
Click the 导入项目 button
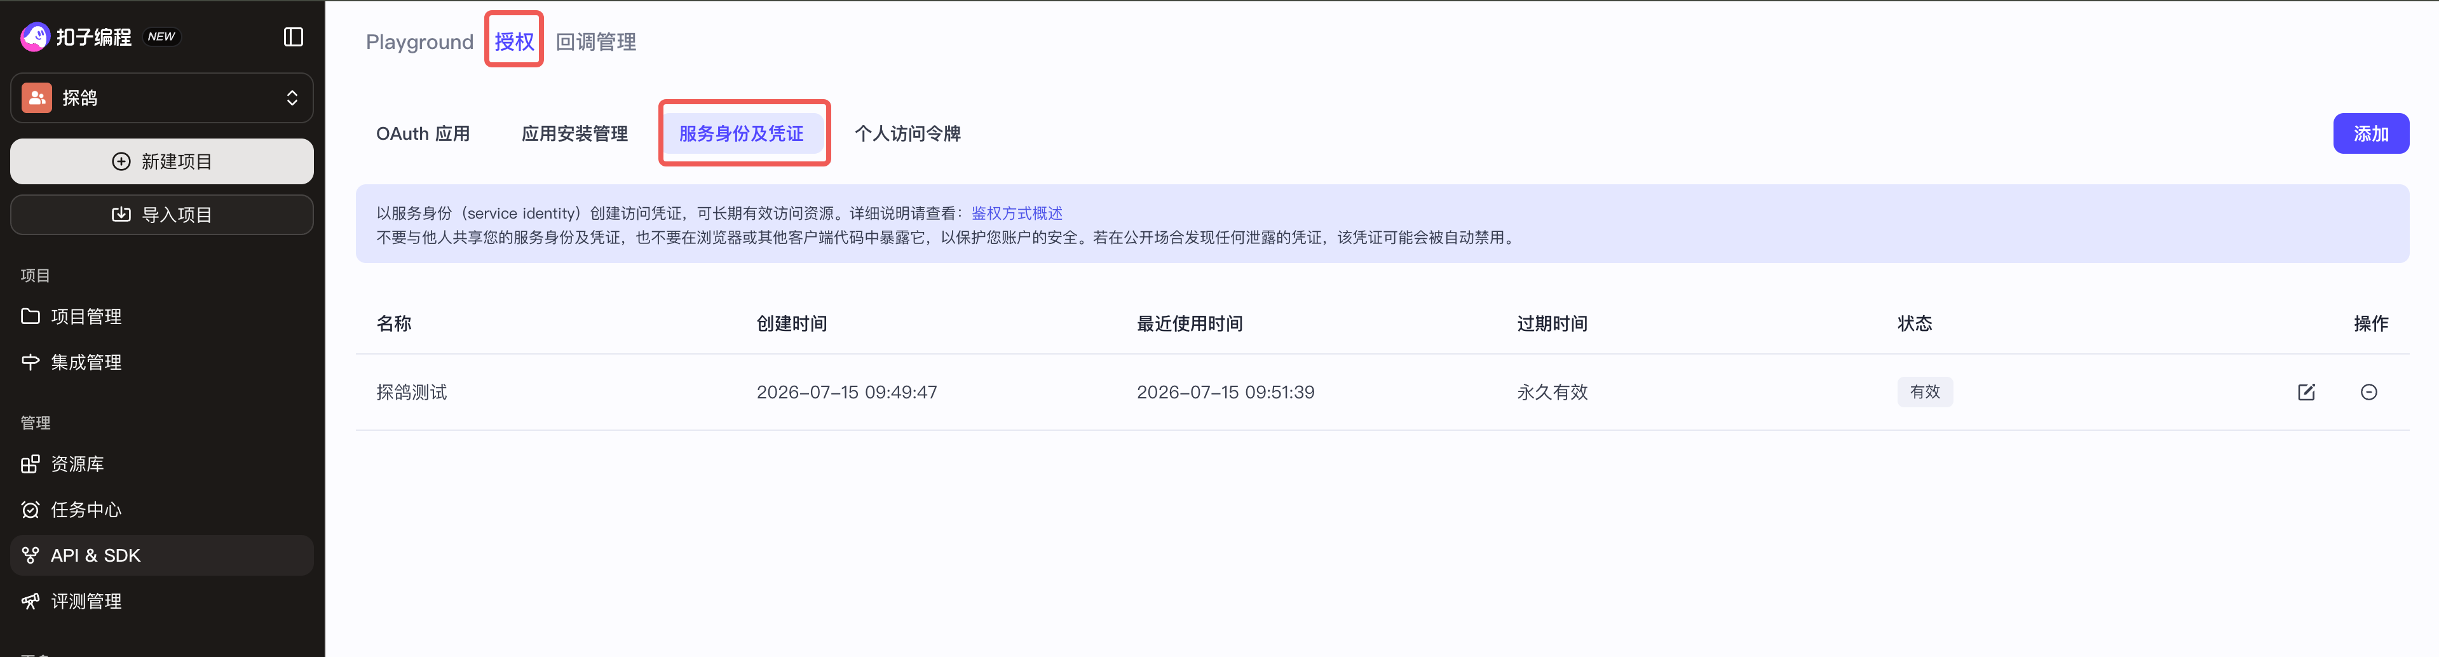pyautogui.click(x=162, y=215)
